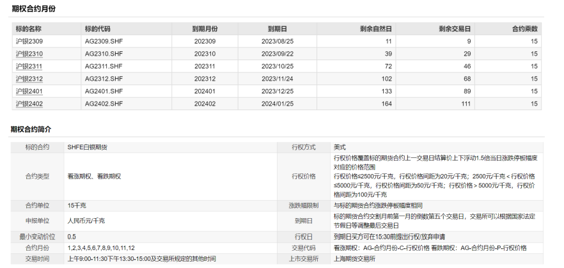The height and width of the screenshot is (268, 564).
Task: Select code cell AG2310.SHF
Action: [104, 54]
